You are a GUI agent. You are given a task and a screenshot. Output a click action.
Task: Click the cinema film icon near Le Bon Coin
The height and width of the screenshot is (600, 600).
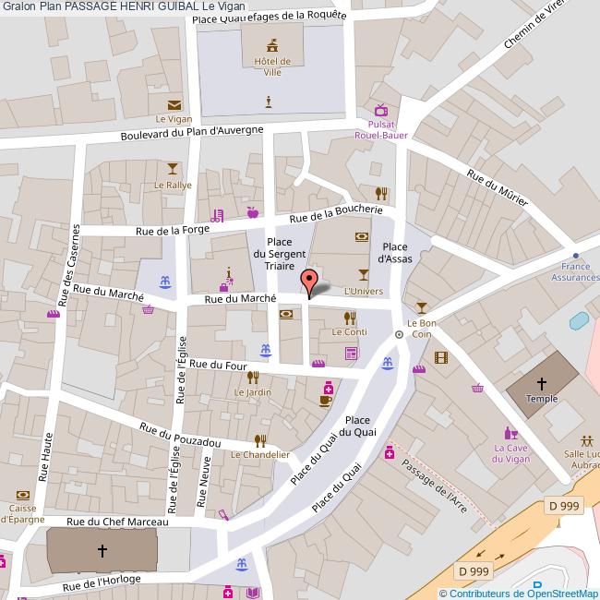point(443,357)
